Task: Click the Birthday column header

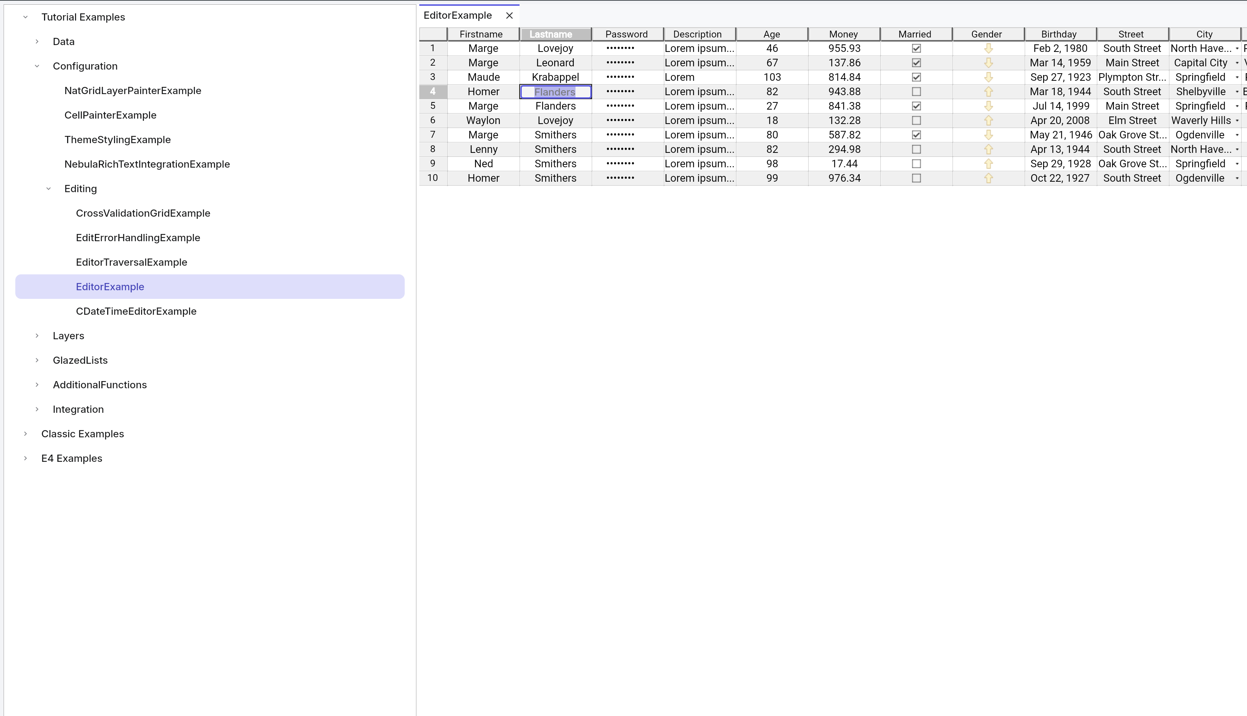Action: [x=1060, y=34]
